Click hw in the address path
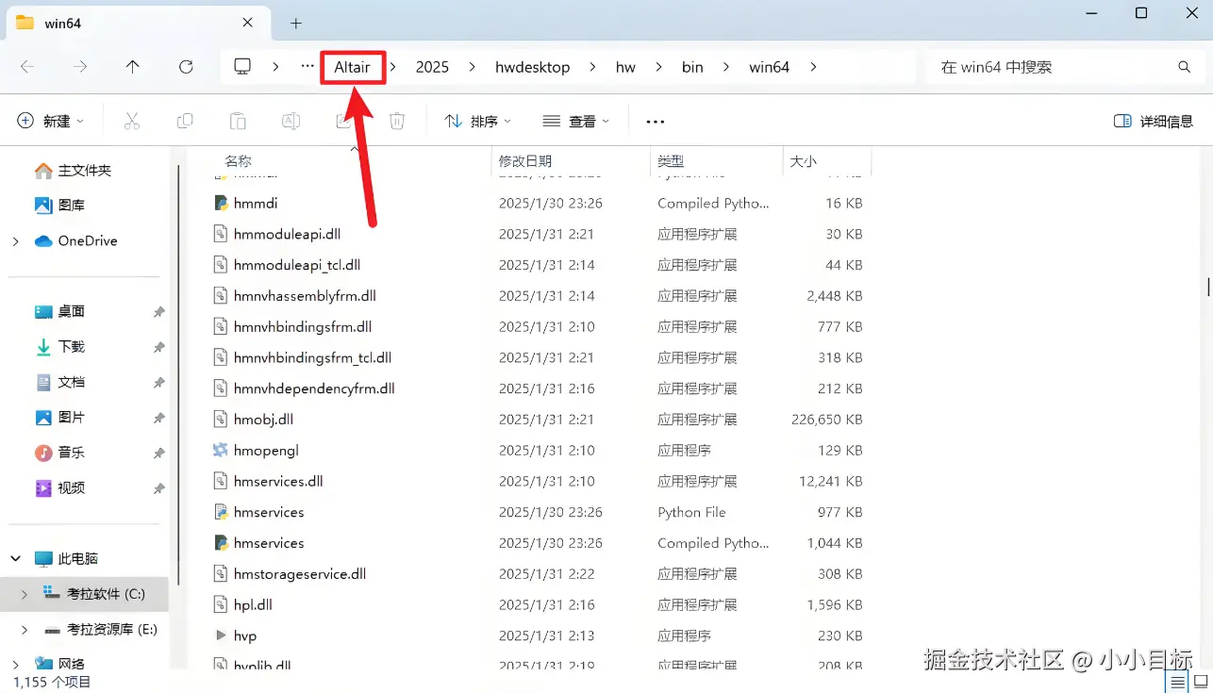The image size is (1213, 693). [x=625, y=67]
